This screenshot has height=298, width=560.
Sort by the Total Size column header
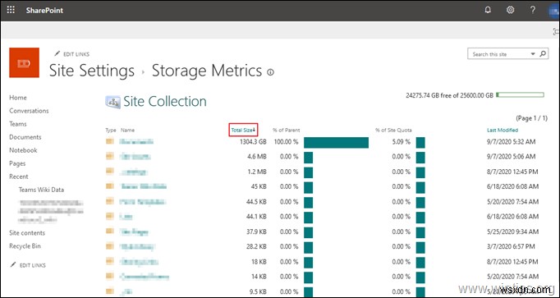point(243,130)
